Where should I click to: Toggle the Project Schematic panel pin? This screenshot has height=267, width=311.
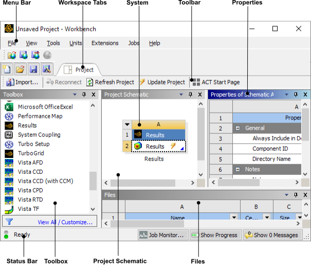pyautogui.click(x=190, y=95)
